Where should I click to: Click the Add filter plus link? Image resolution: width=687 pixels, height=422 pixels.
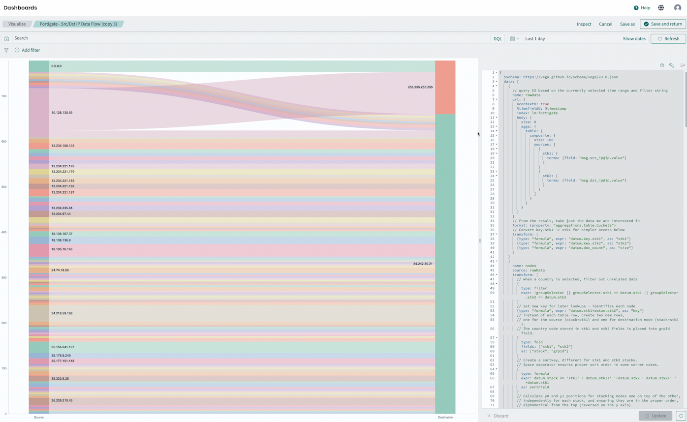28,50
